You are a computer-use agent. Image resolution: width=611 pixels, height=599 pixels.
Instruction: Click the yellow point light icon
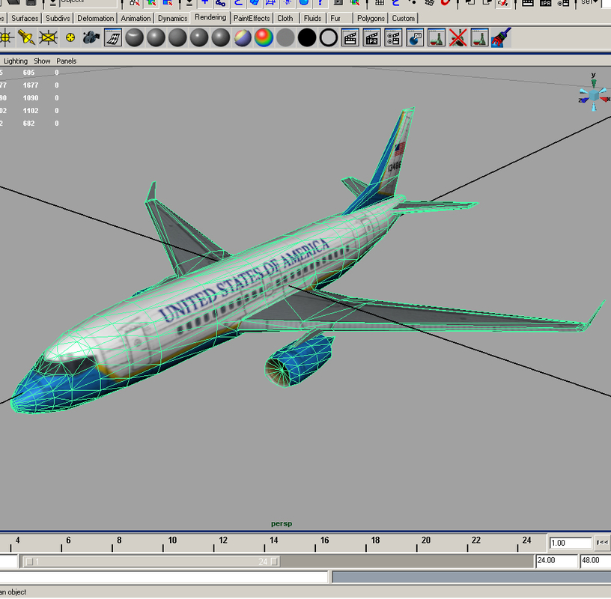click(70, 37)
